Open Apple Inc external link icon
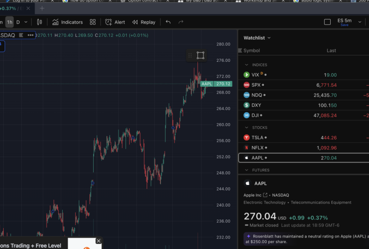The width and height of the screenshot is (369, 249). coord(265,195)
